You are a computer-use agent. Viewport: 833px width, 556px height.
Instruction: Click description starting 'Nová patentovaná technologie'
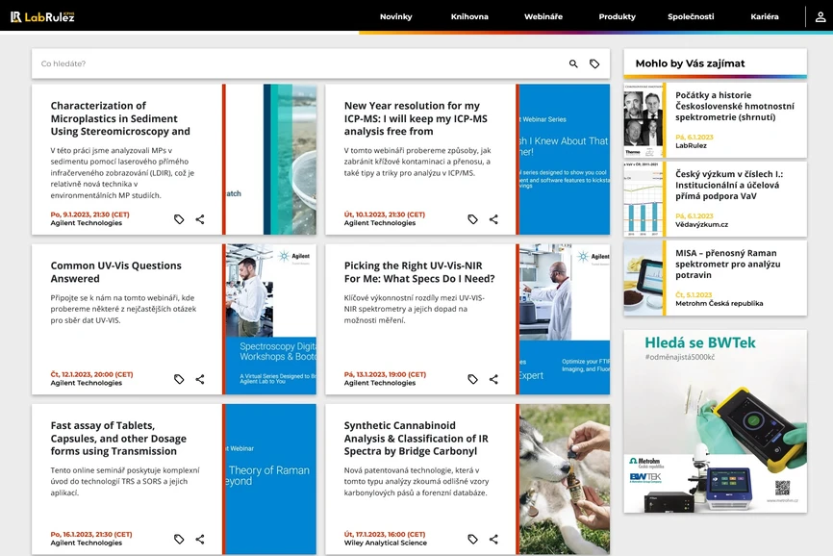click(x=416, y=481)
